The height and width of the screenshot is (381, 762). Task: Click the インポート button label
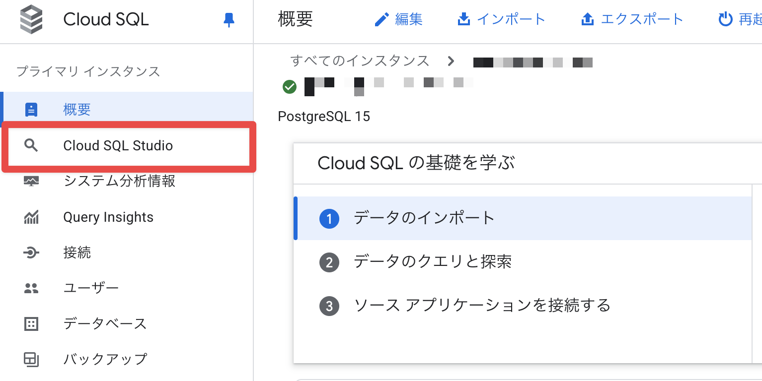[x=511, y=19]
